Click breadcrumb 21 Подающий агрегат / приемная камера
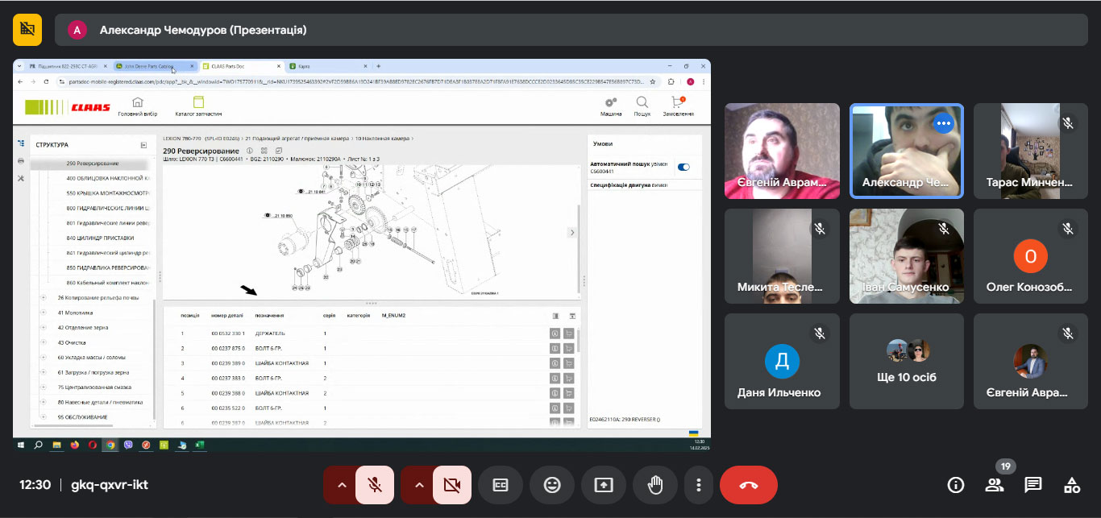Image resolution: width=1101 pixels, height=518 pixels. point(298,139)
